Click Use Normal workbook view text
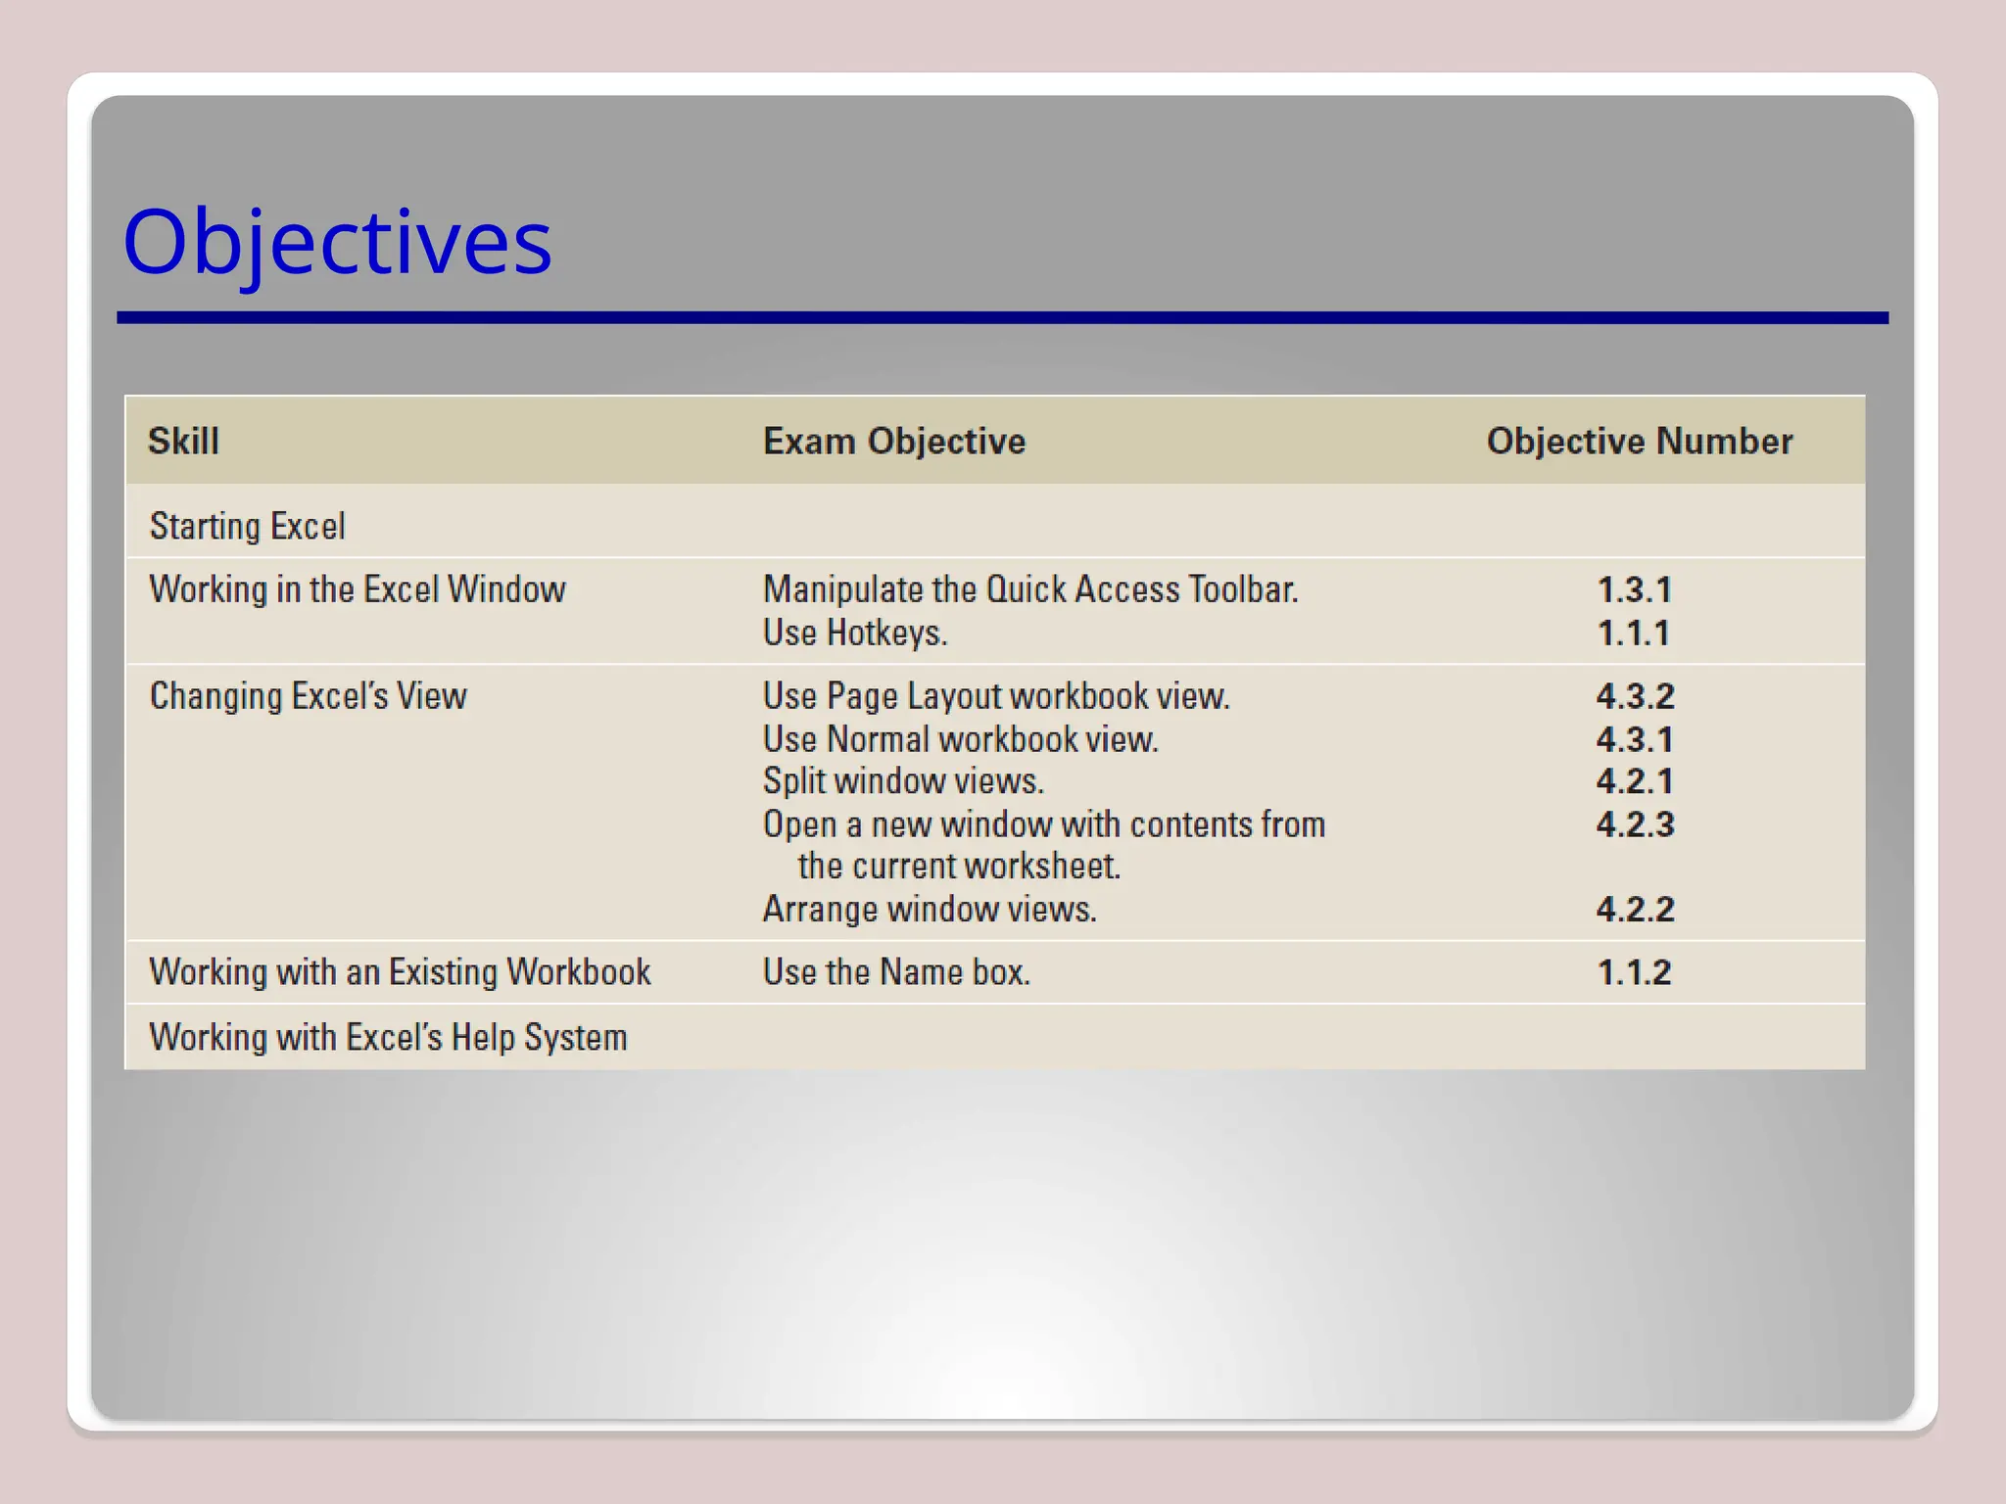Viewport: 2006px width, 1504px height. pos(960,739)
